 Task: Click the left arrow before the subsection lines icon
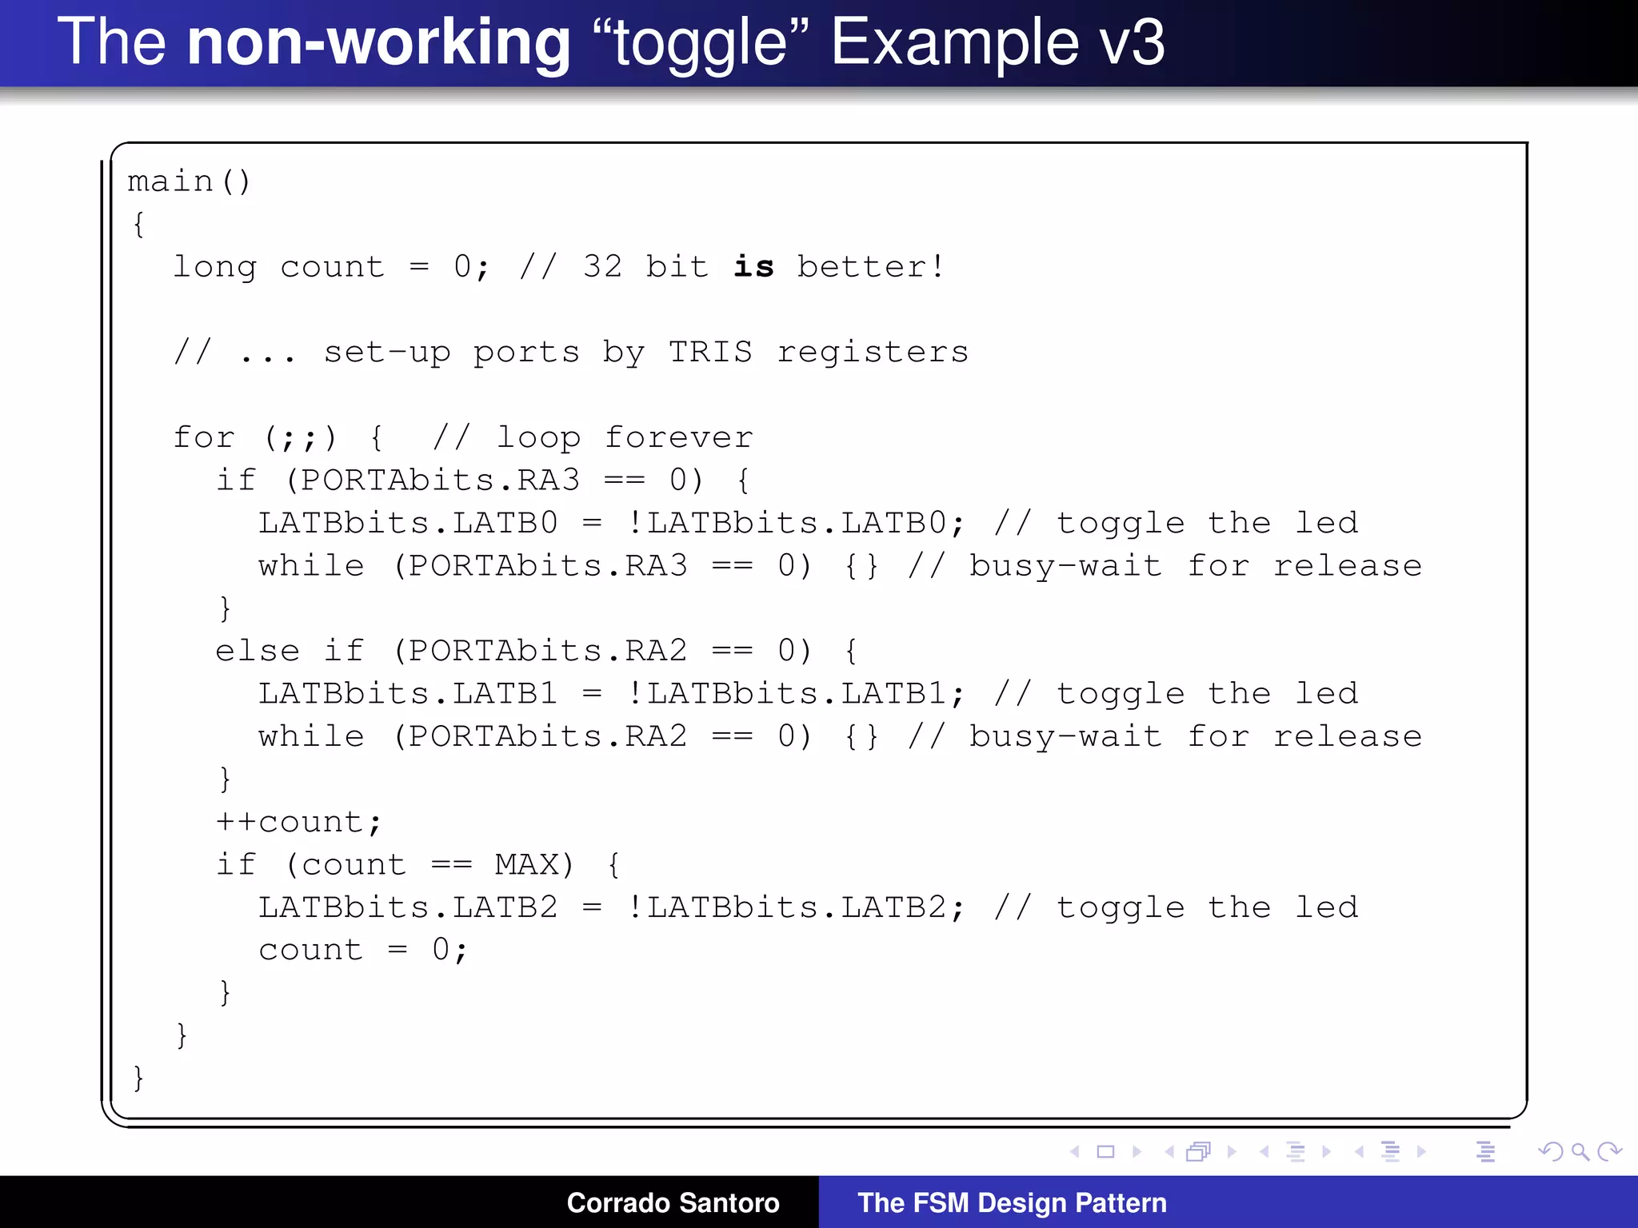(1264, 1151)
